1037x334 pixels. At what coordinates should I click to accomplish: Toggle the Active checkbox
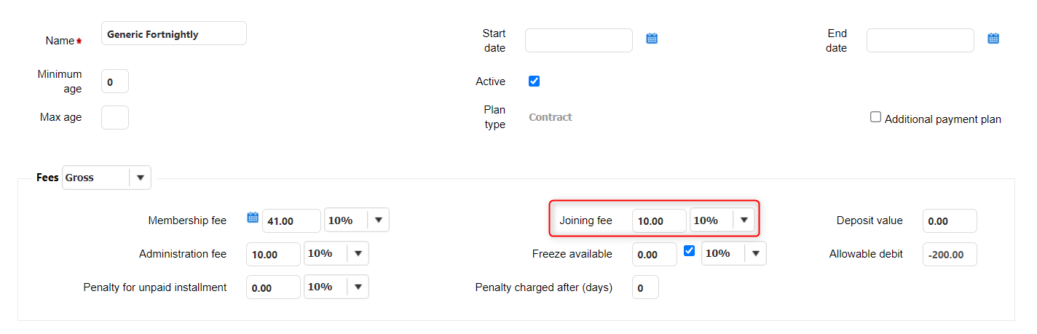coord(534,81)
